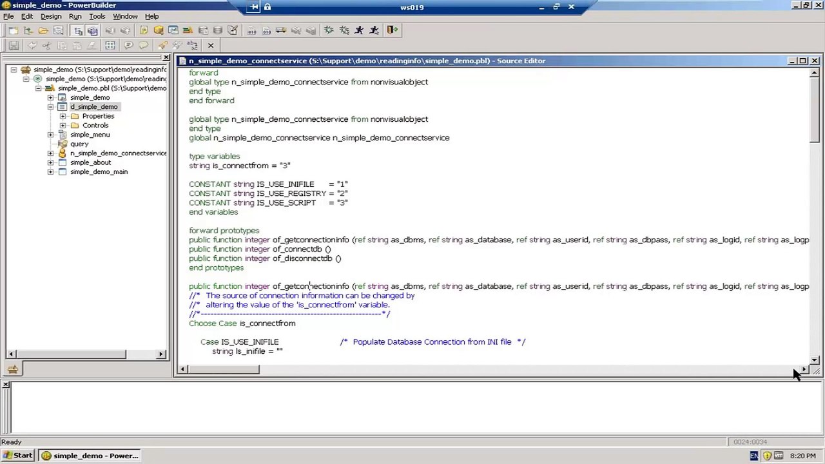The image size is (825, 464).
Task: Click the truck Deploy icon
Action: click(x=281, y=30)
